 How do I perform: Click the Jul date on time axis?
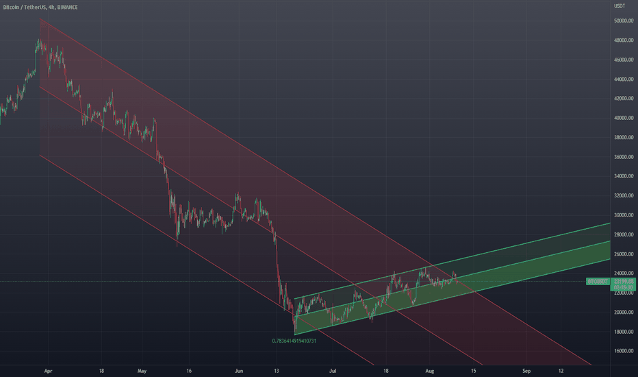333,371
